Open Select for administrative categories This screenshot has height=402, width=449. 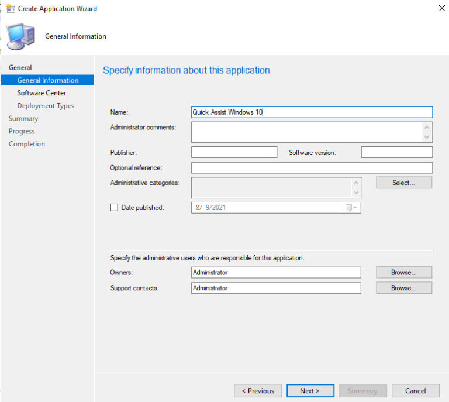coord(404,183)
